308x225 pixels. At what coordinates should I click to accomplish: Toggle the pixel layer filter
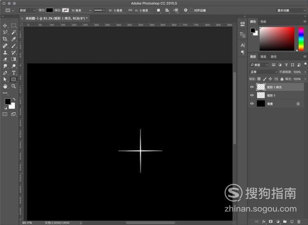pyautogui.click(x=273, y=65)
